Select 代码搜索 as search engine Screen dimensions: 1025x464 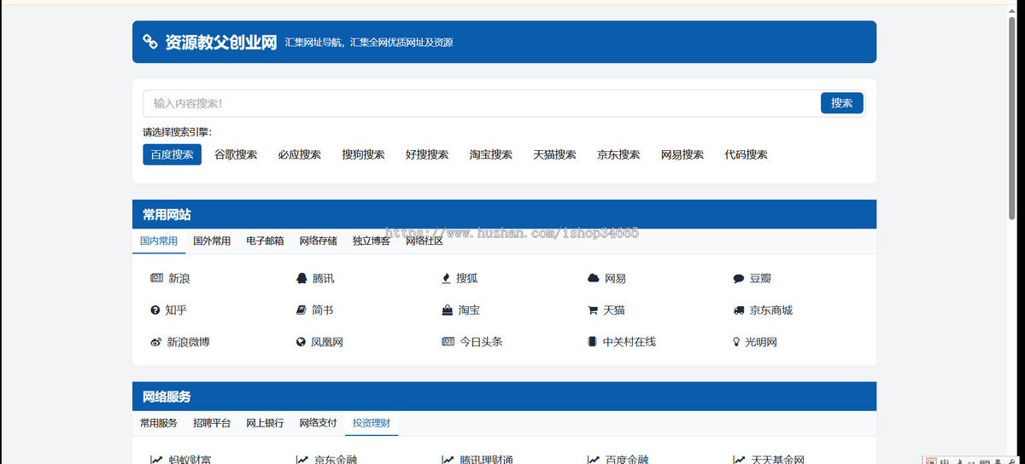click(747, 154)
